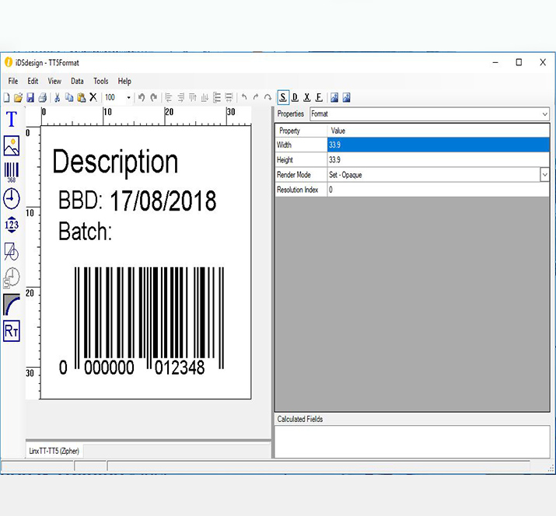Image resolution: width=556 pixels, height=516 pixels.
Task: Click the second image preview toolbar icon
Action: [347, 97]
